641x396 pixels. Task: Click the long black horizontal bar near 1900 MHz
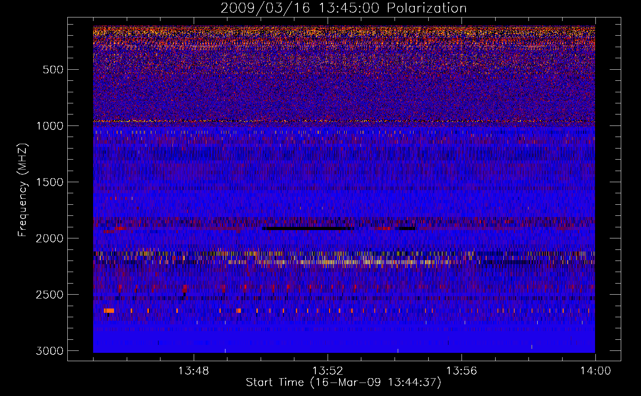308,228
